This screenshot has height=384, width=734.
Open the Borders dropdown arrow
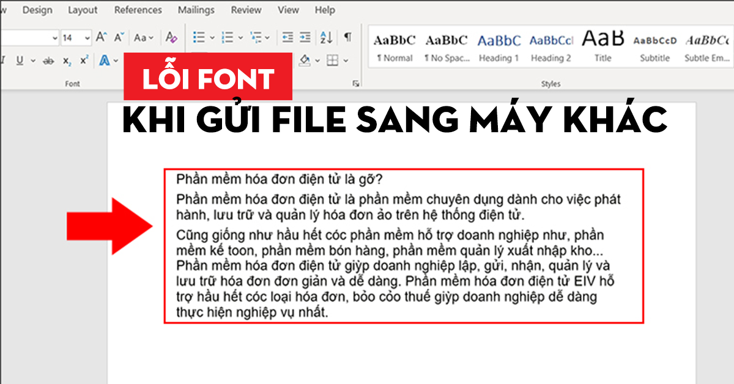pyautogui.click(x=346, y=59)
